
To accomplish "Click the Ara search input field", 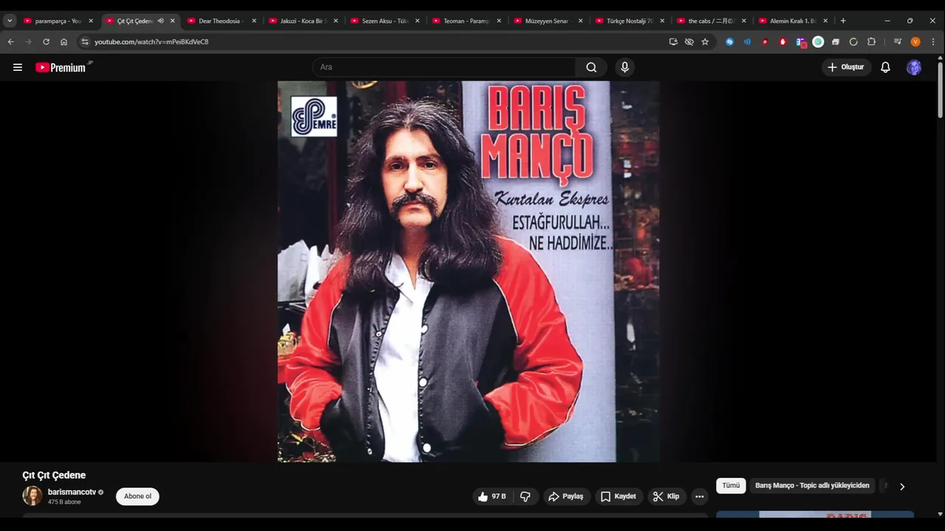I will coord(444,67).
